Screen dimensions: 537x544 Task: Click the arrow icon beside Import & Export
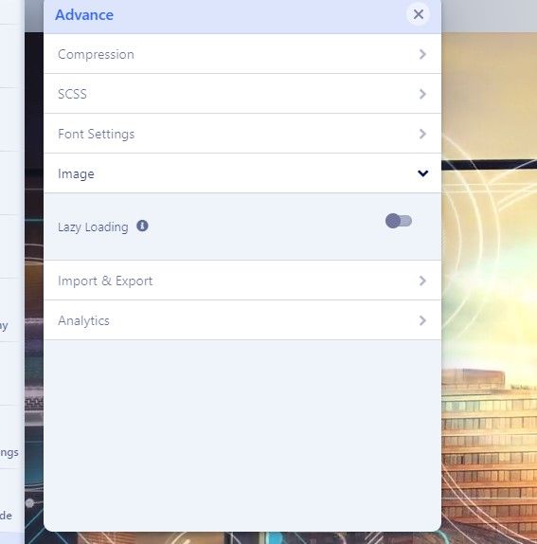(x=422, y=281)
